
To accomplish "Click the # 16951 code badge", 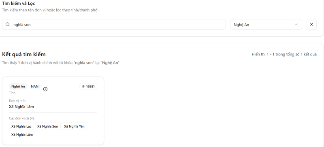I will (x=88, y=86).
